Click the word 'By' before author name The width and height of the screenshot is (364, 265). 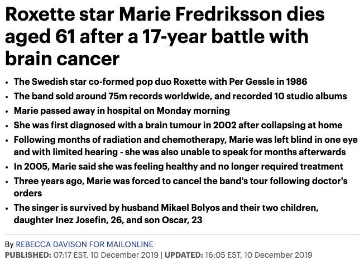9,244
